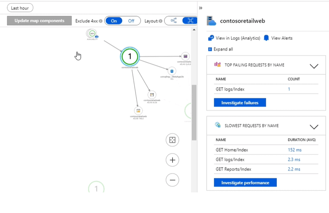Click the slowest requests globe icon
The width and height of the screenshot is (329, 213).
(218, 125)
